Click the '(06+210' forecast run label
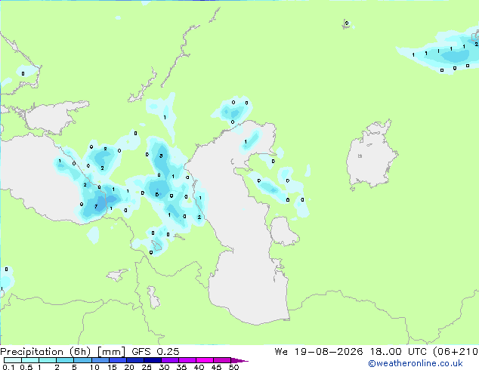This screenshot has width=479, height=370. [456, 352]
